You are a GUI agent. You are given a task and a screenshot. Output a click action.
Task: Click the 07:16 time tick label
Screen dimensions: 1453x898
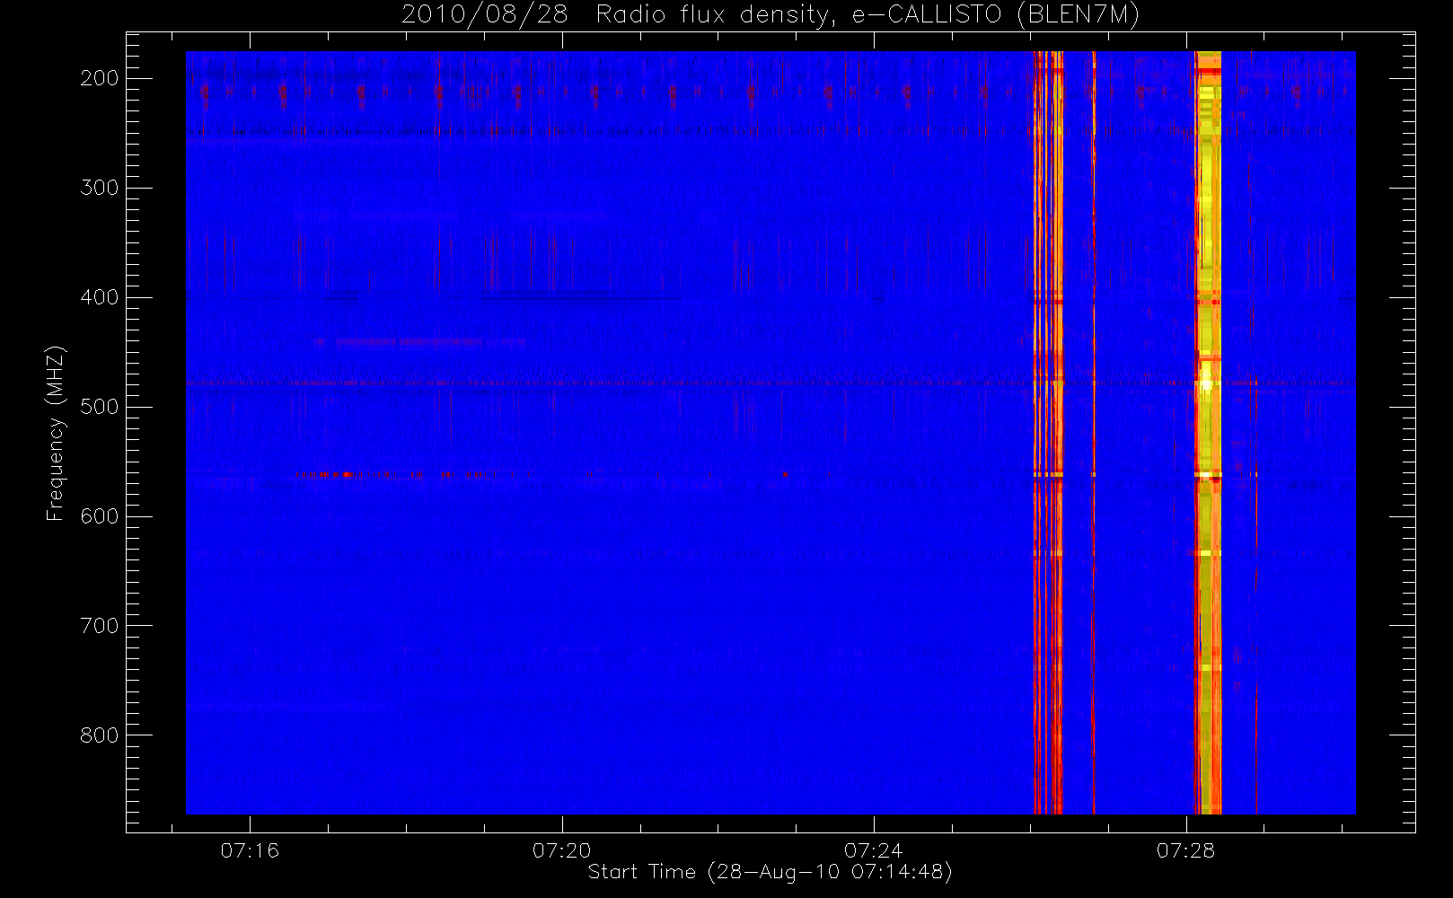[250, 850]
